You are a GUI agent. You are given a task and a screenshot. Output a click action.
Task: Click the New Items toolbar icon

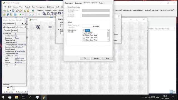4,11
